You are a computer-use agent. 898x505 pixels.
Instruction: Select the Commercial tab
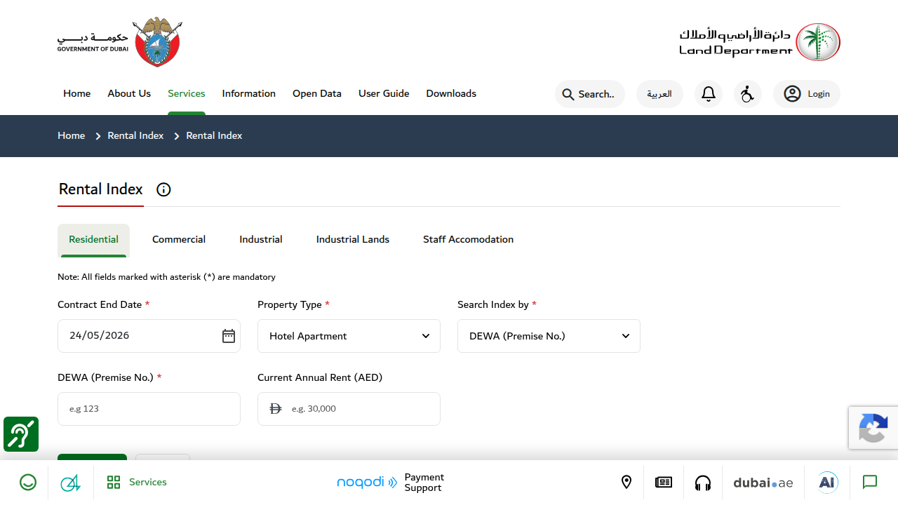tap(179, 240)
